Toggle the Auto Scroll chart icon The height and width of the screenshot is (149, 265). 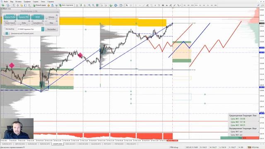click(x=102, y=5)
